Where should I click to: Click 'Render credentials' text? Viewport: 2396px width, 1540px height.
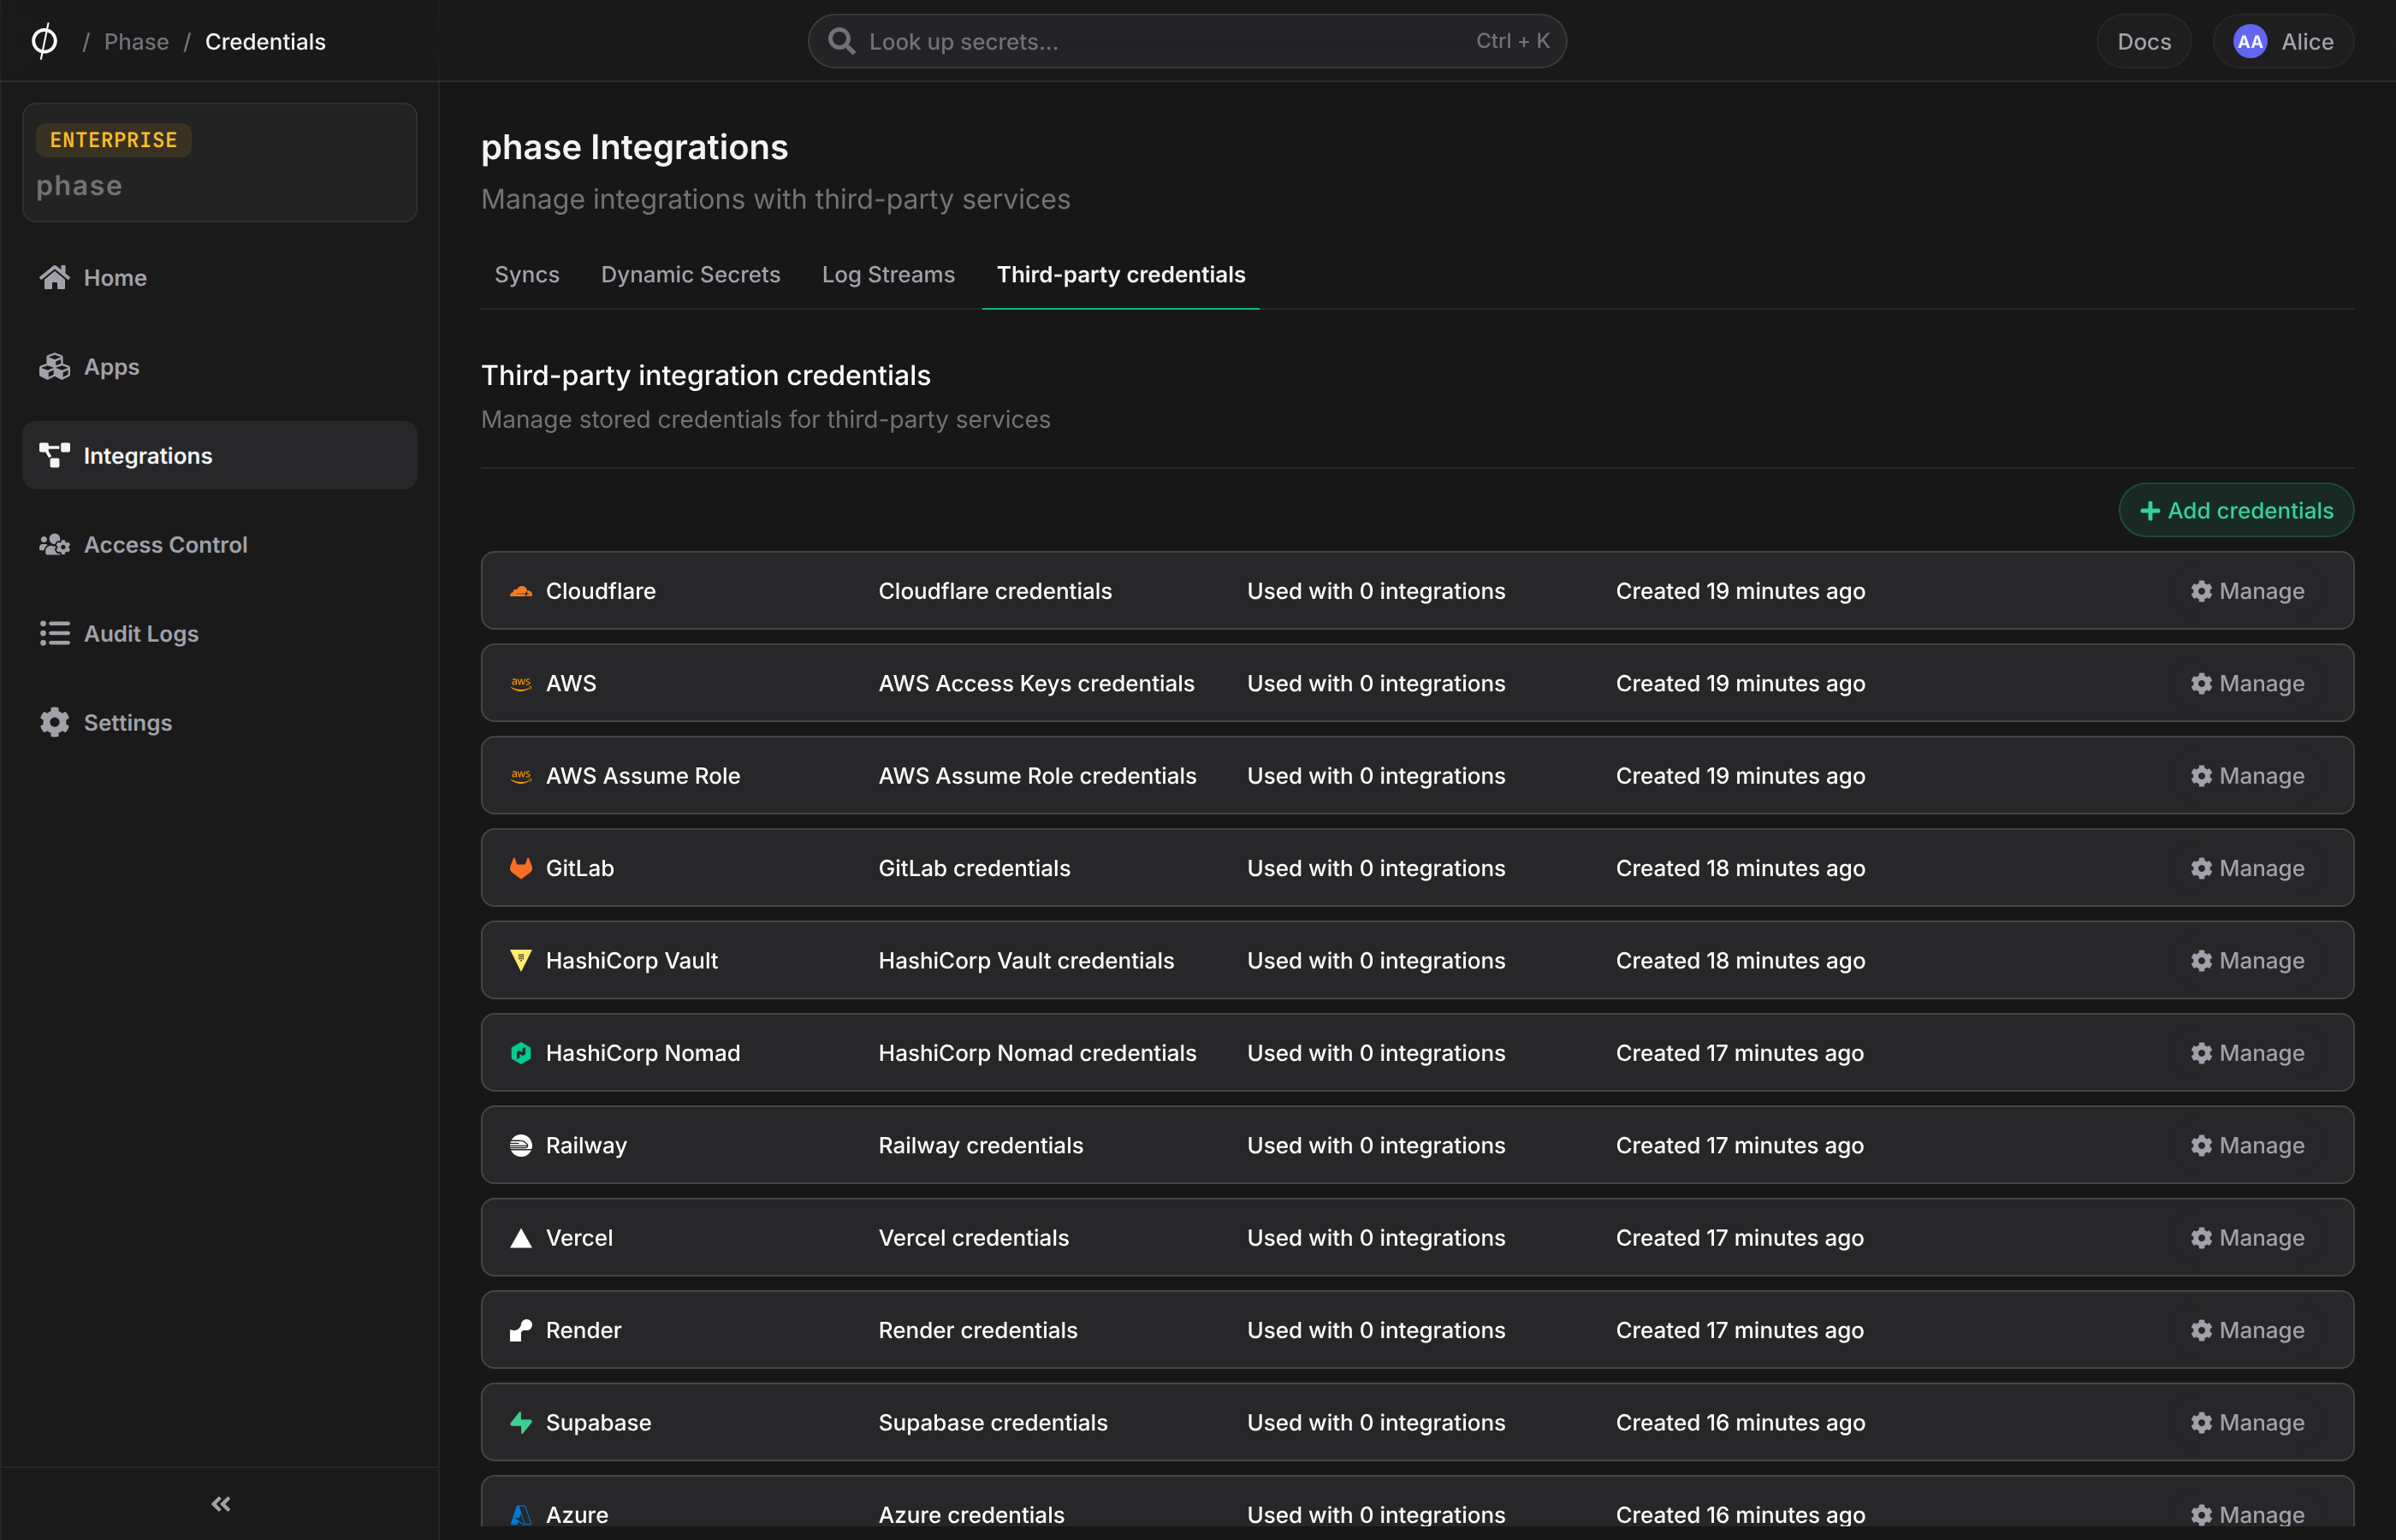coord(978,1330)
